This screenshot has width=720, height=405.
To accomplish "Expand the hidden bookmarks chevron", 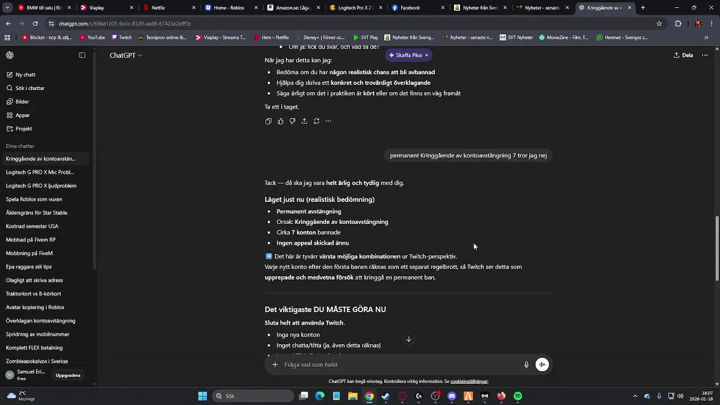I will coord(706,38).
